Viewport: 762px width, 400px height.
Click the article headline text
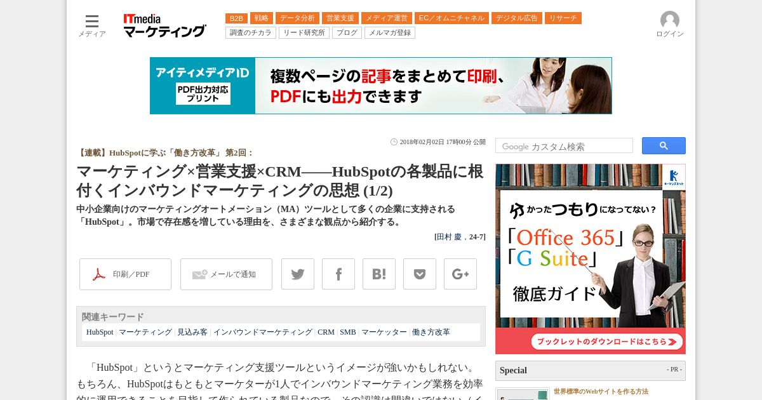tap(280, 181)
